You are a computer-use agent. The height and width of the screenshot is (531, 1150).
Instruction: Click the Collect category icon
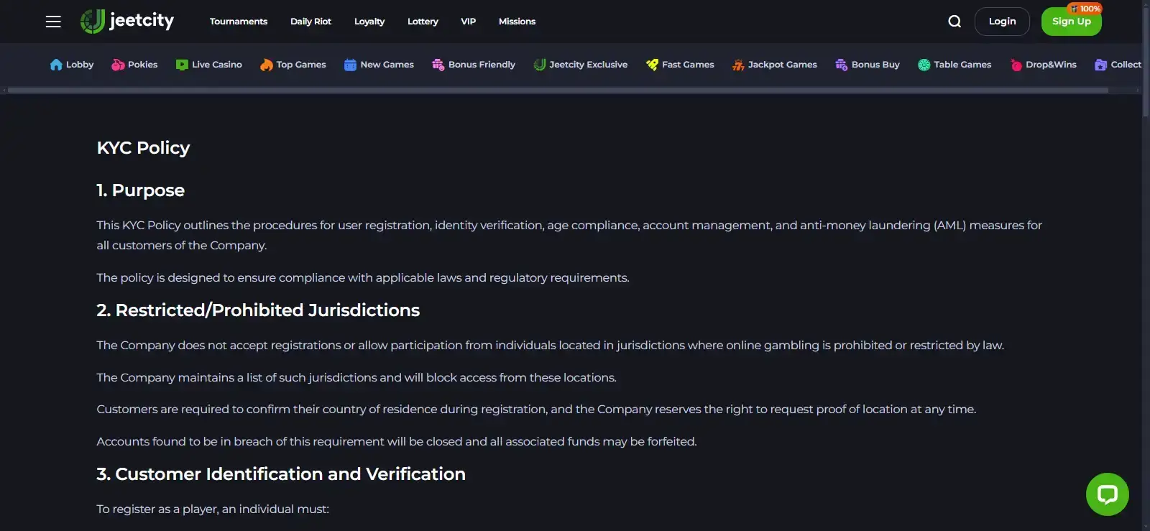tap(1100, 65)
